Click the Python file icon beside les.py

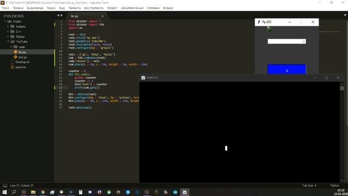[x=16, y=52]
